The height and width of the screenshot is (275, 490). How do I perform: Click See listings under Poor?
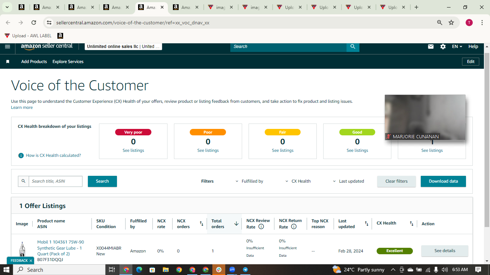click(208, 150)
